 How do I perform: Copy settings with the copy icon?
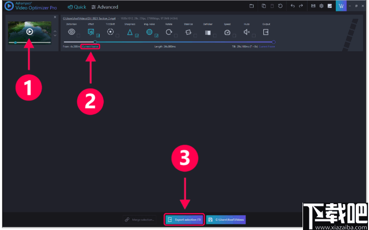coord(264,6)
